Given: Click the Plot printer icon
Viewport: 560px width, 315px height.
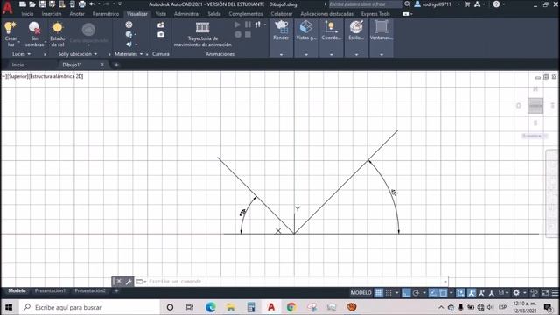Looking at the screenshot, I should 81,4.
